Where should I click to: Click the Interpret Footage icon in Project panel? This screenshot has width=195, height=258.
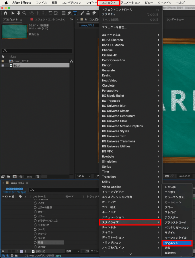(3, 177)
